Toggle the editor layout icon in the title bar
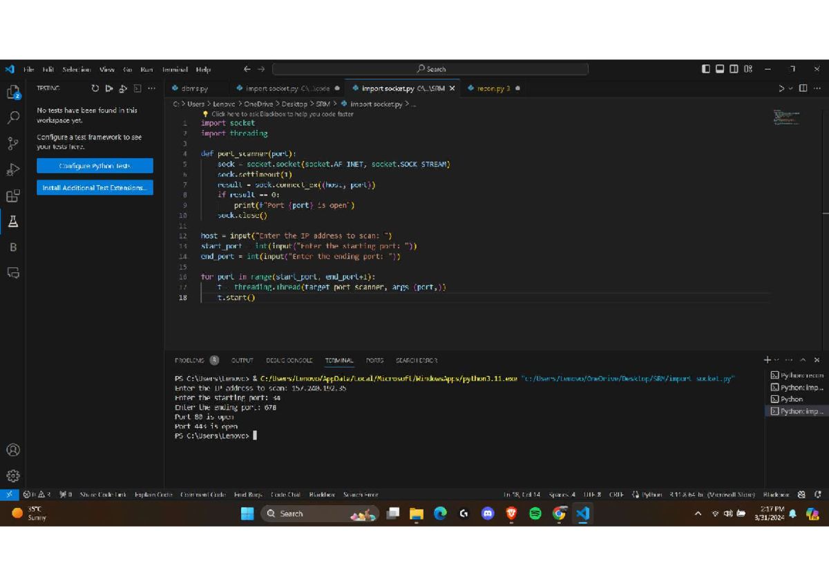The height and width of the screenshot is (586, 829). click(801, 88)
